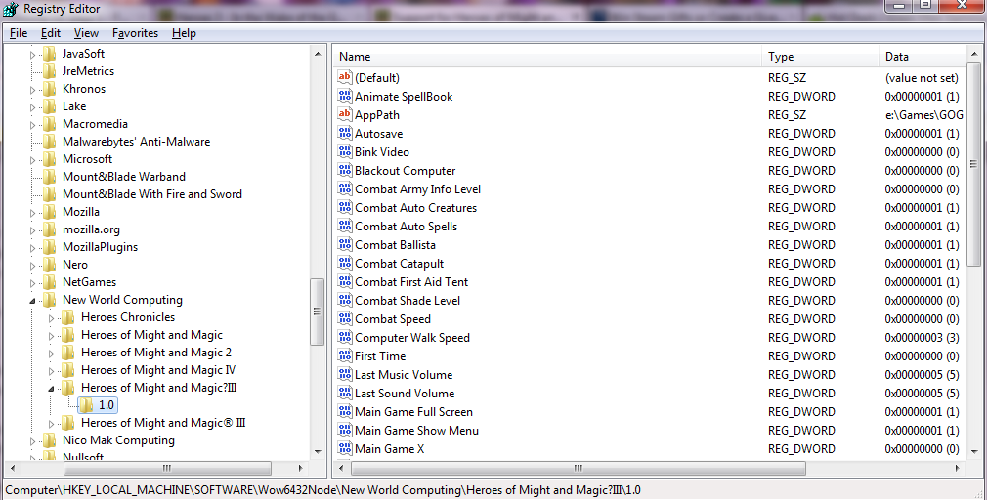The width and height of the screenshot is (987, 500).
Task: Click the 1.0 key folder icon
Action: (x=86, y=405)
